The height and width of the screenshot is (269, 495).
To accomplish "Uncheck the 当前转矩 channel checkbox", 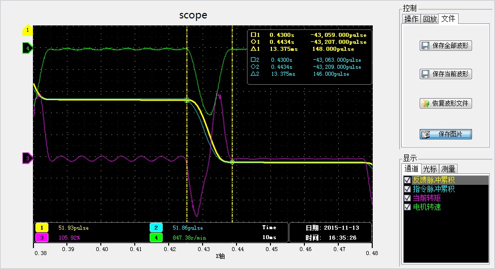I will coord(408,198).
